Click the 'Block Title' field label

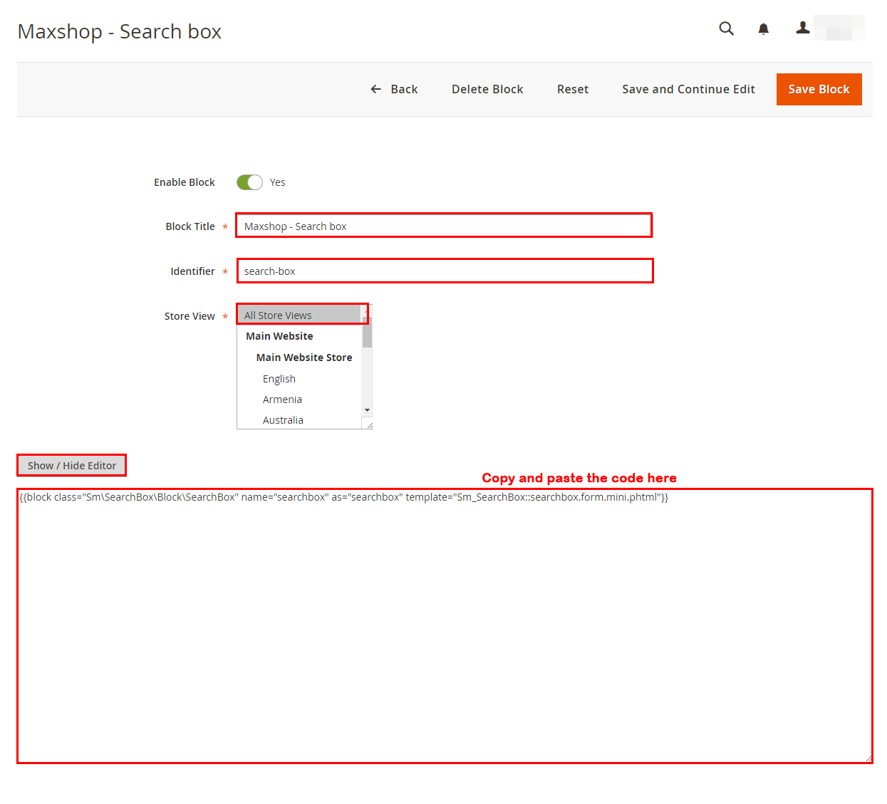[x=190, y=226]
